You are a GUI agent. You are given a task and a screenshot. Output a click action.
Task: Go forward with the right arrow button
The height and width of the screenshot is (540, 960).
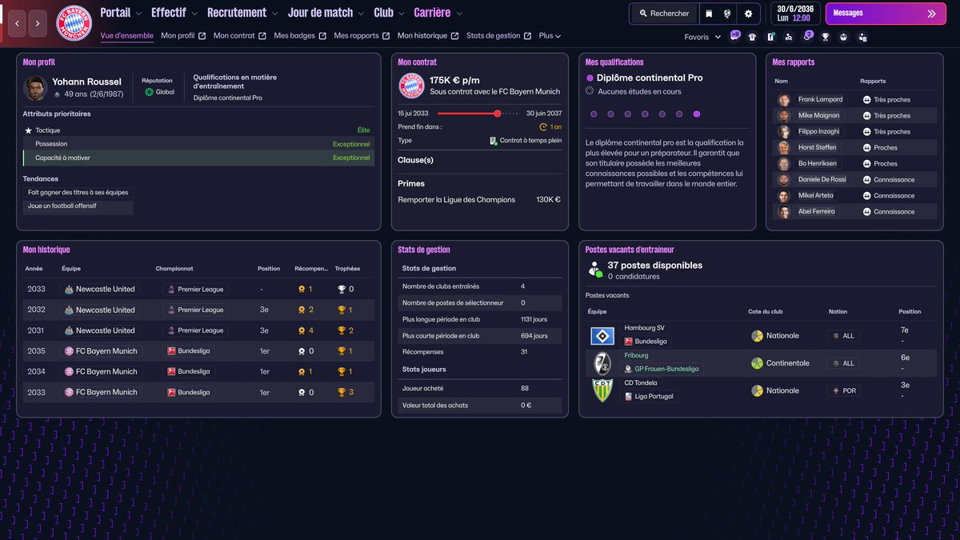pos(38,24)
